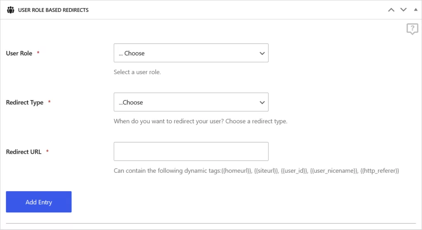
Task: Click the {{homeurl}} dynamic tag text
Action: pyautogui.click(x=236, y=171)
